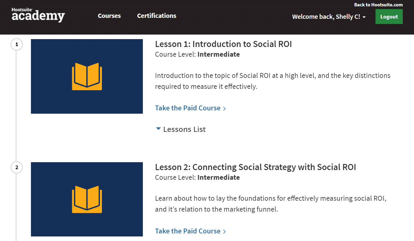Click the Lesson 2 book icon
Image resolution: width=414 pixels, height=241 pixels.
point(87,199)
